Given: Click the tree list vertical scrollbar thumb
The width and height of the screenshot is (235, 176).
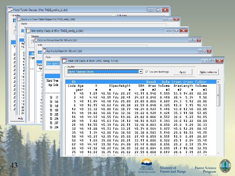Looking at the screenshot, I should pyautogui.click(x=218, y=95).
